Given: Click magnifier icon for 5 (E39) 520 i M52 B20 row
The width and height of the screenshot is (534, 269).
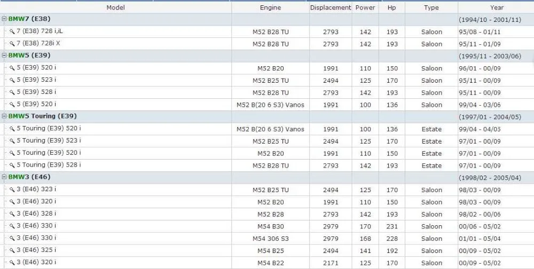Looking at the screenshot, I should point(12,68).
